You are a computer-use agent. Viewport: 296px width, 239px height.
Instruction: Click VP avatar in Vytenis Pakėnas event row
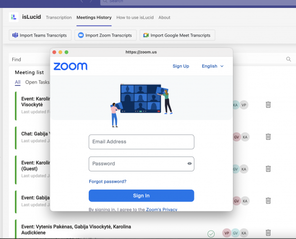227,233
